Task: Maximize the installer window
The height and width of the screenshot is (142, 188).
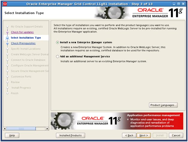Action: coord(178,4)
